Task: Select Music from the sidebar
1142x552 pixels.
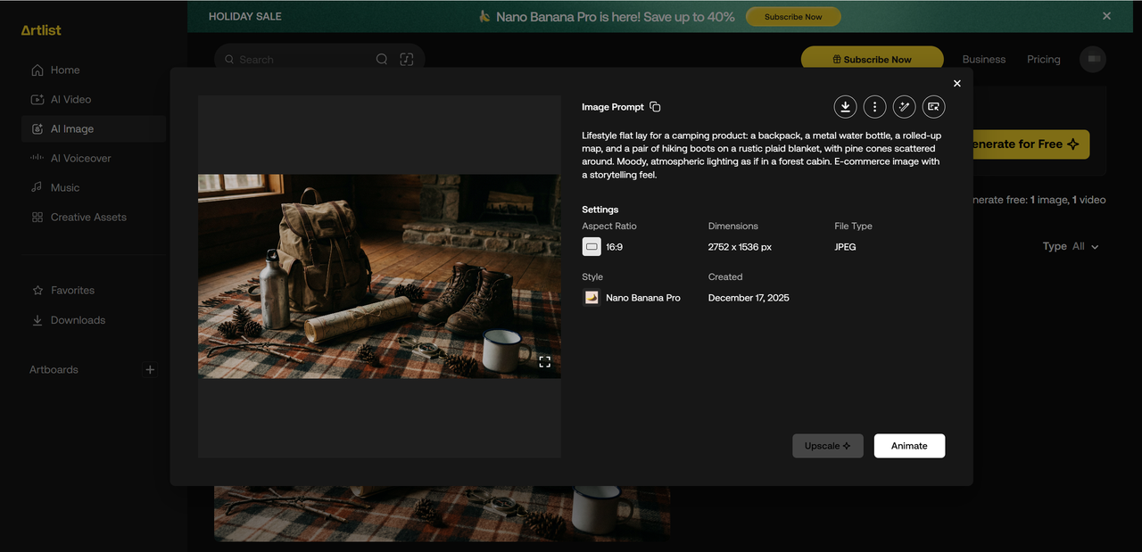Action: click(x=64, y=187)
